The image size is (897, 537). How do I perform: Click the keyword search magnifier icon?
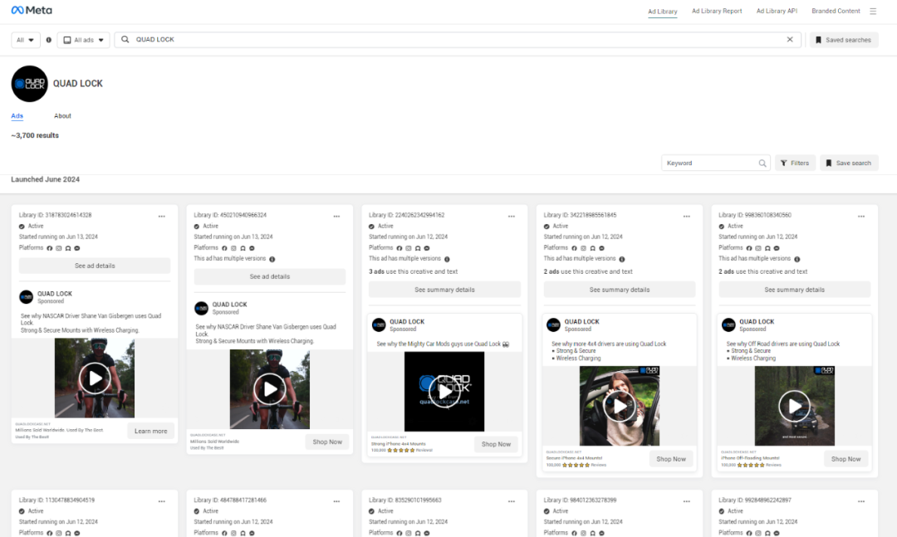(762, 163)
